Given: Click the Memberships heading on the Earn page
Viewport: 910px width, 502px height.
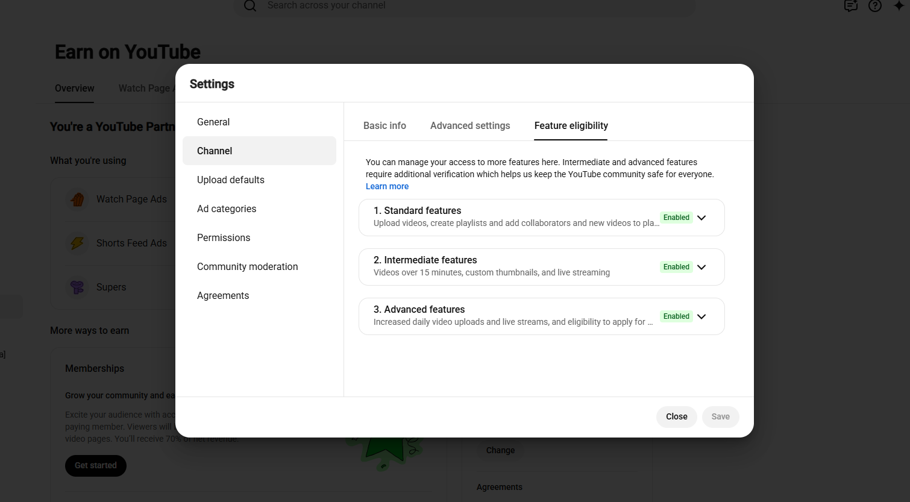Looking at the screenshot, I should (x=95, y=368).
